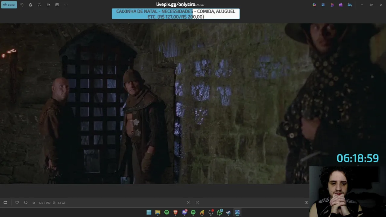The height and width of the screenshot is (217, 386).
Task: Click the CAIXINHA DE NATAL donation goal bar
Action: 176,14
